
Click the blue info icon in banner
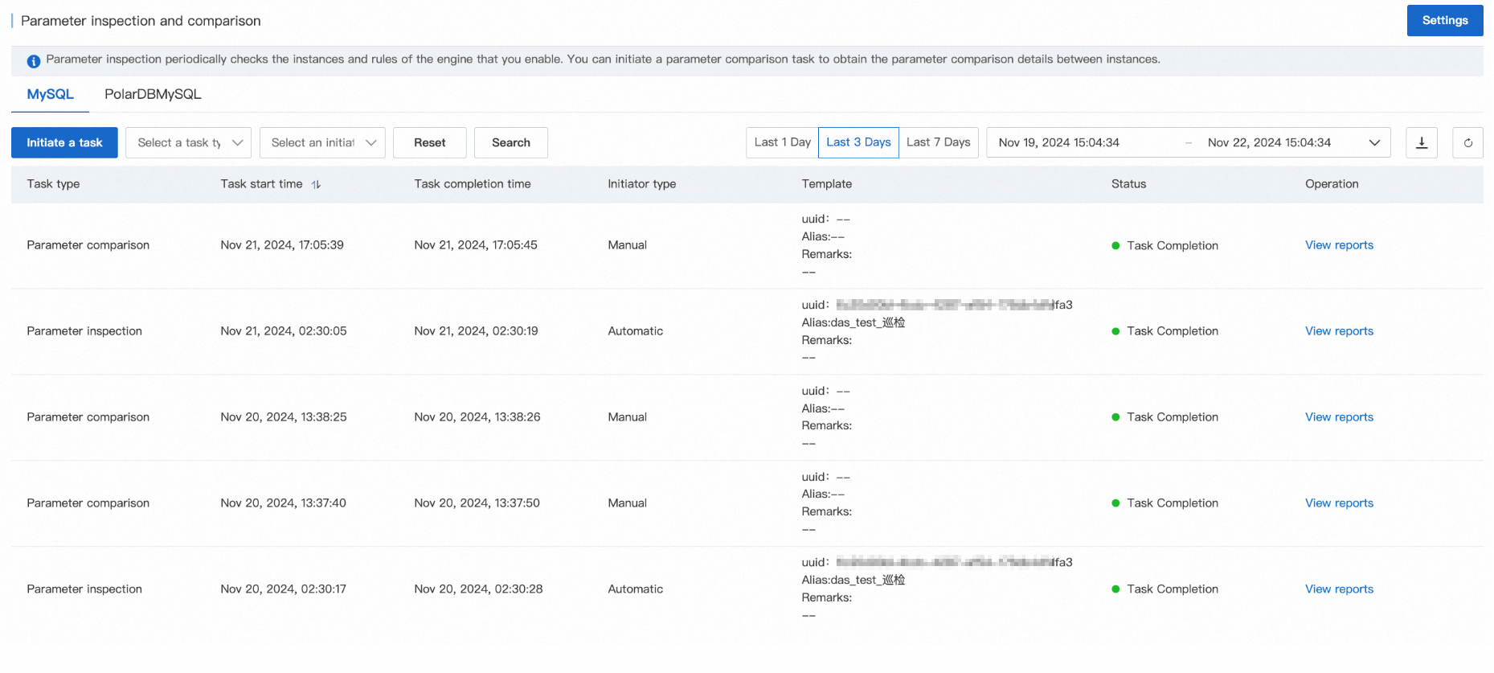tap(34, 61)
